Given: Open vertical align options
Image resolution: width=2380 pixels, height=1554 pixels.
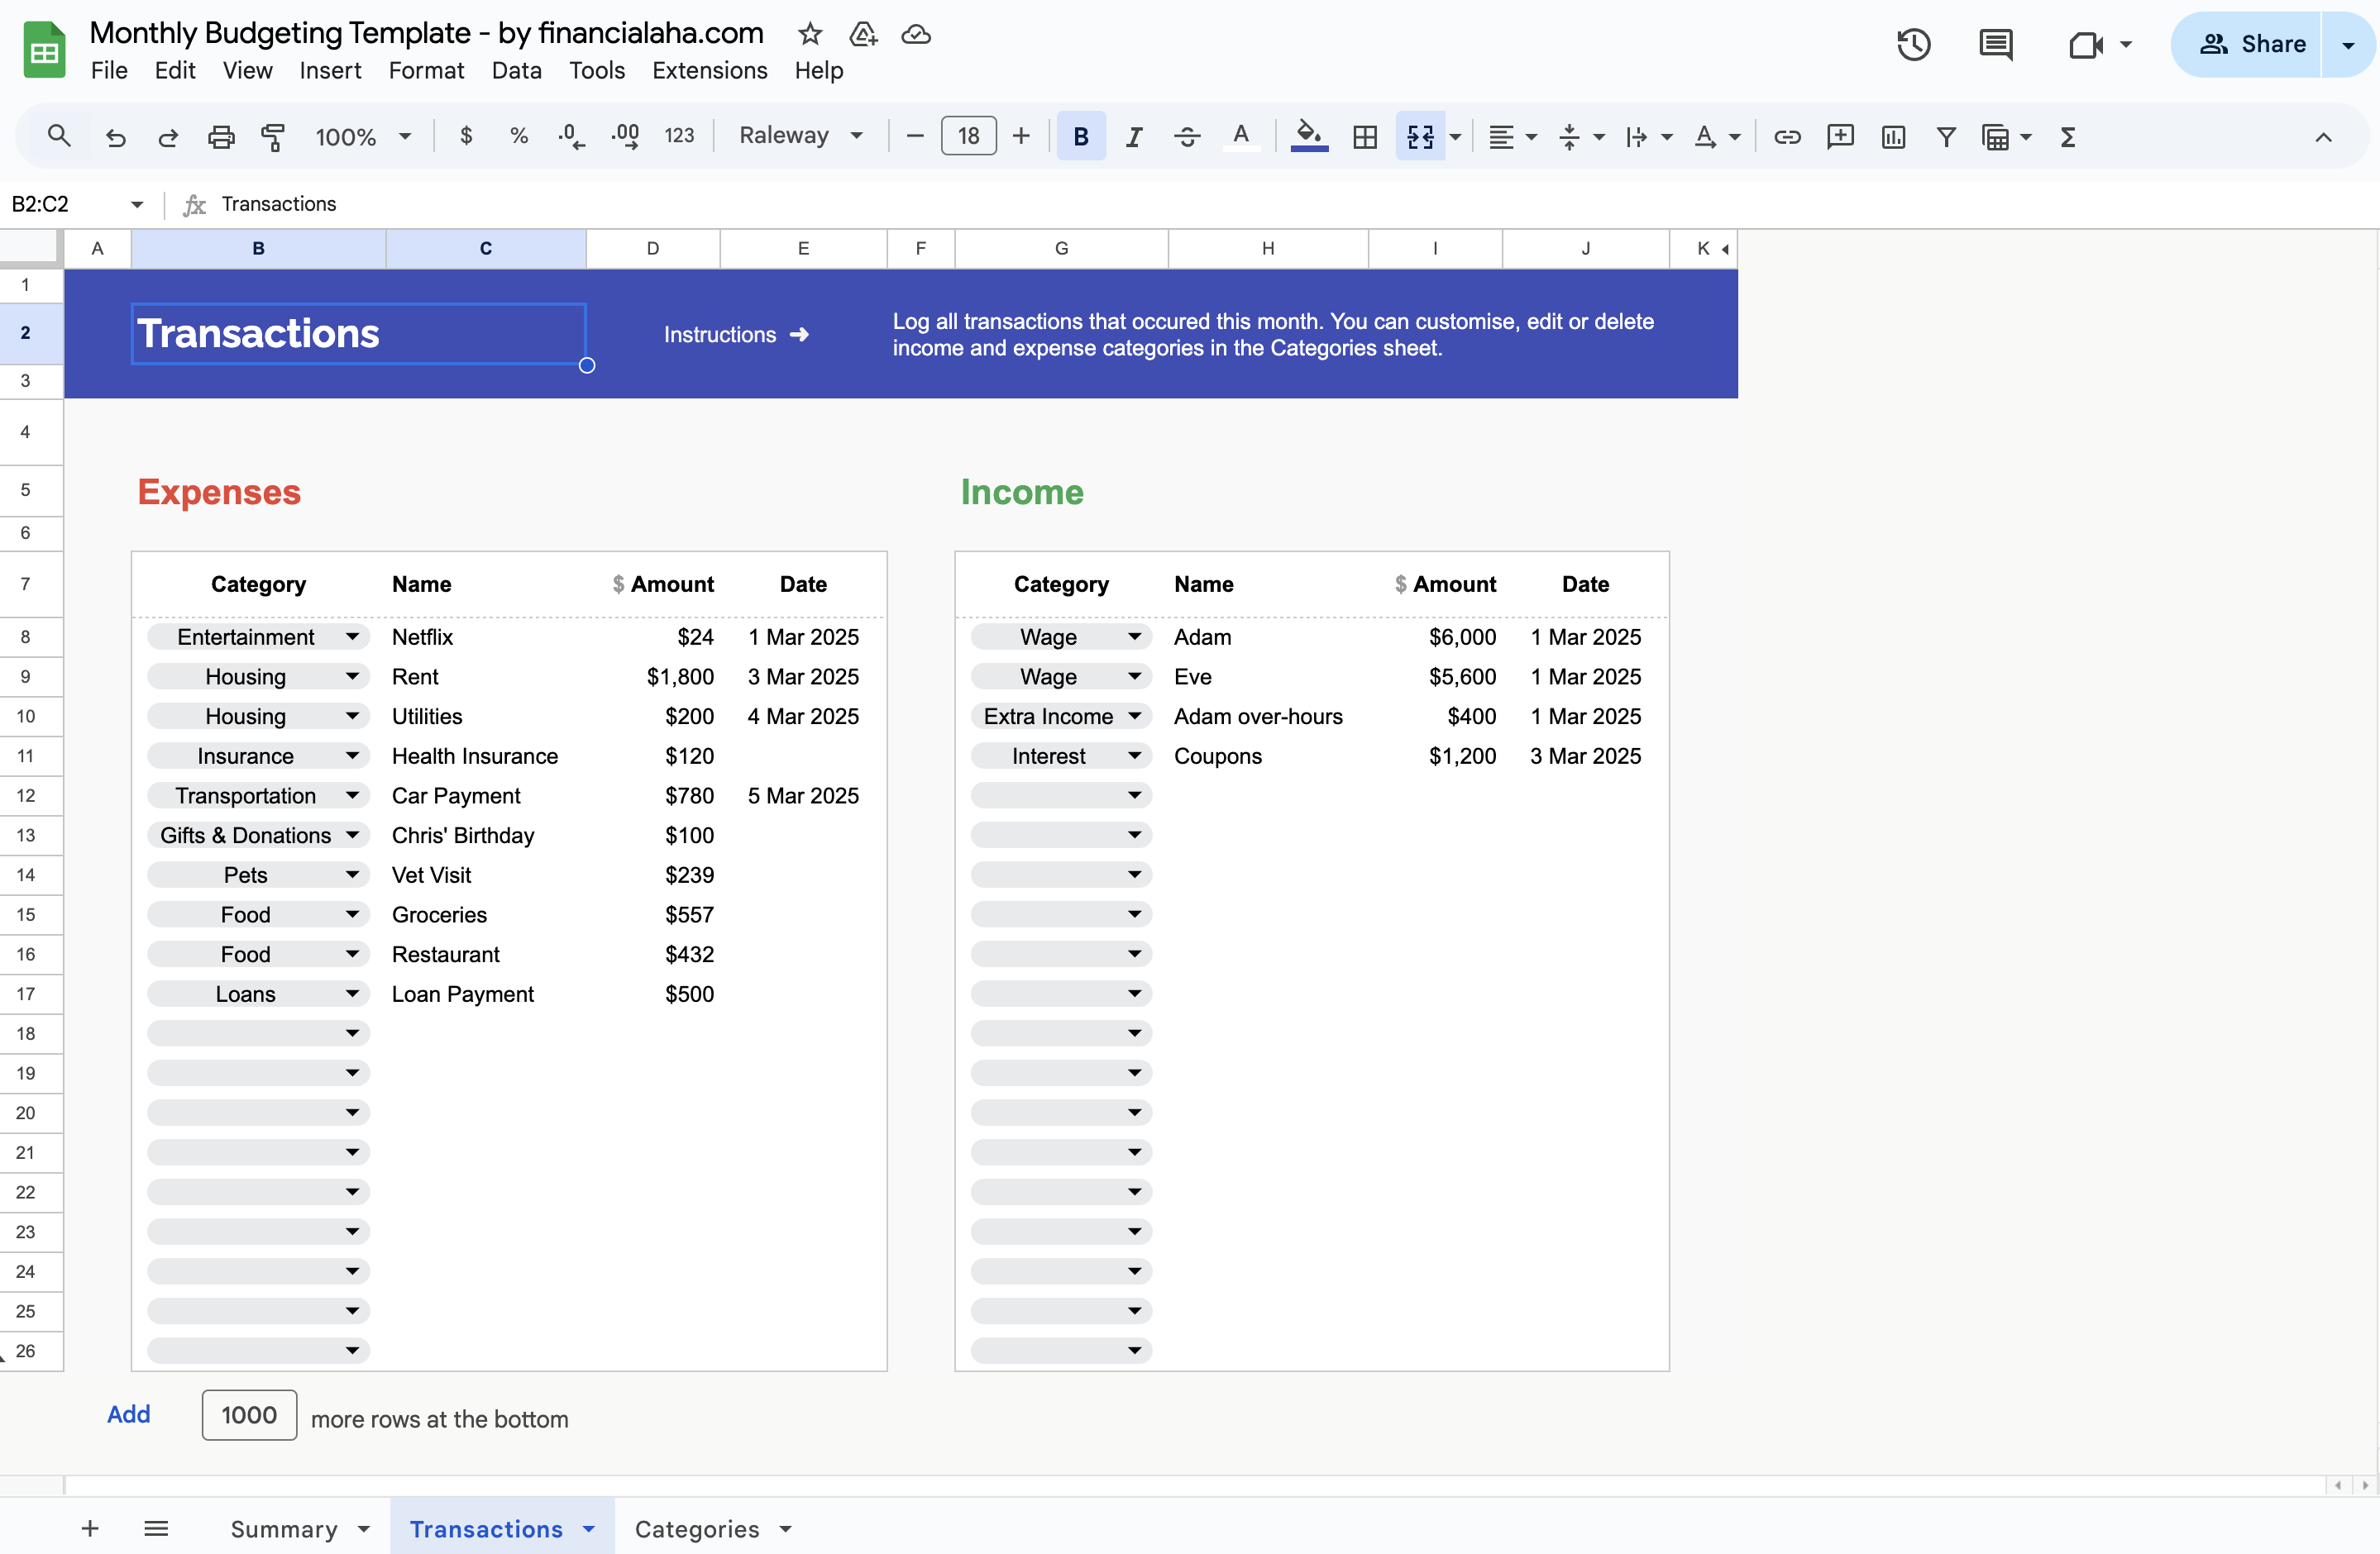Looking at the screenshot, I should pyautogui.click(x=1581, y=136).
